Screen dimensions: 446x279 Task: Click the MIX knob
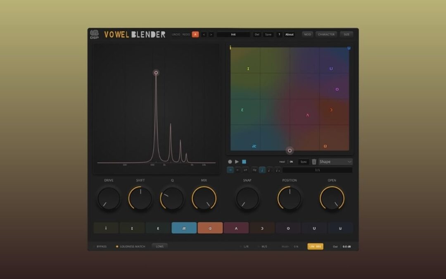click(x=204, y=198)
